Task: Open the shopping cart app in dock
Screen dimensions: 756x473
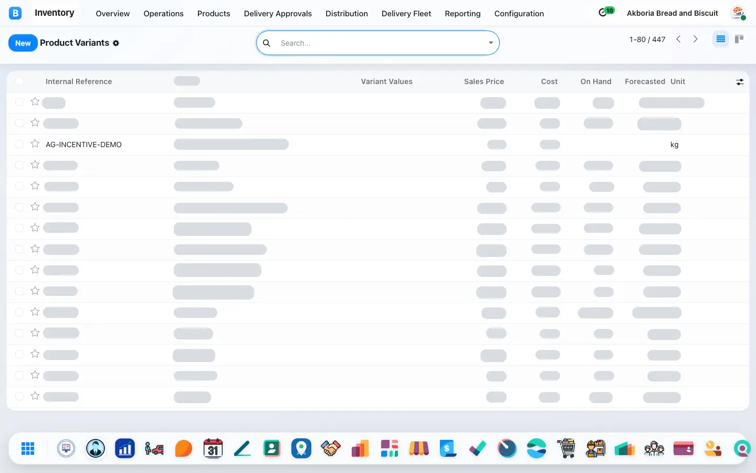Action: pyautogui.click(x=566, y=448)
